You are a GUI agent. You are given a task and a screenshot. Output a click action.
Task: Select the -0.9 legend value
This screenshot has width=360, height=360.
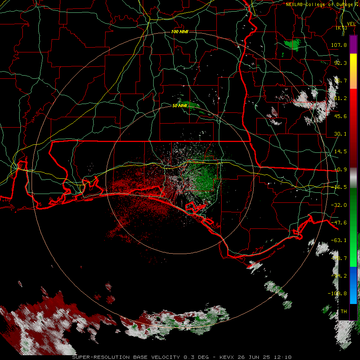[340, 170]
